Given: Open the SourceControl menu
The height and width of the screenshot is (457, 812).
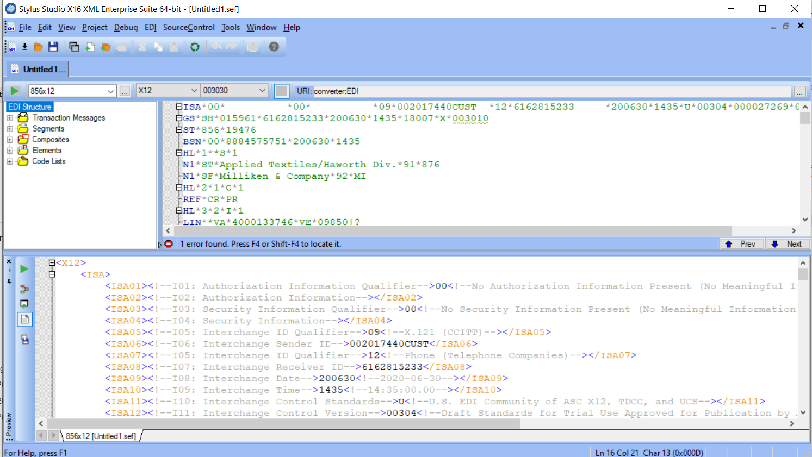Looking at the screenshot, I should (x=189, y=28).
